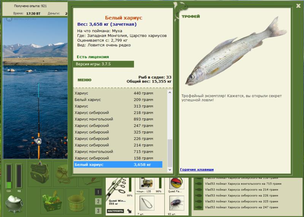This screenshot has width=304, height=217.
Task: Click the trophy white grayling image
Action: pos(236,51)
